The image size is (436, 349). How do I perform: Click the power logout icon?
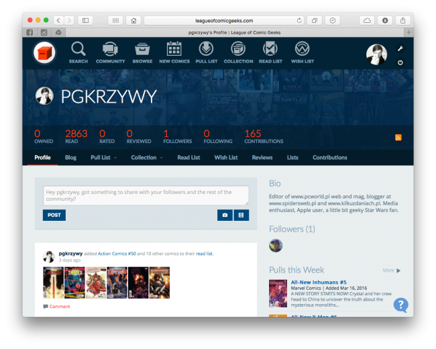click(x=400, y=62)
